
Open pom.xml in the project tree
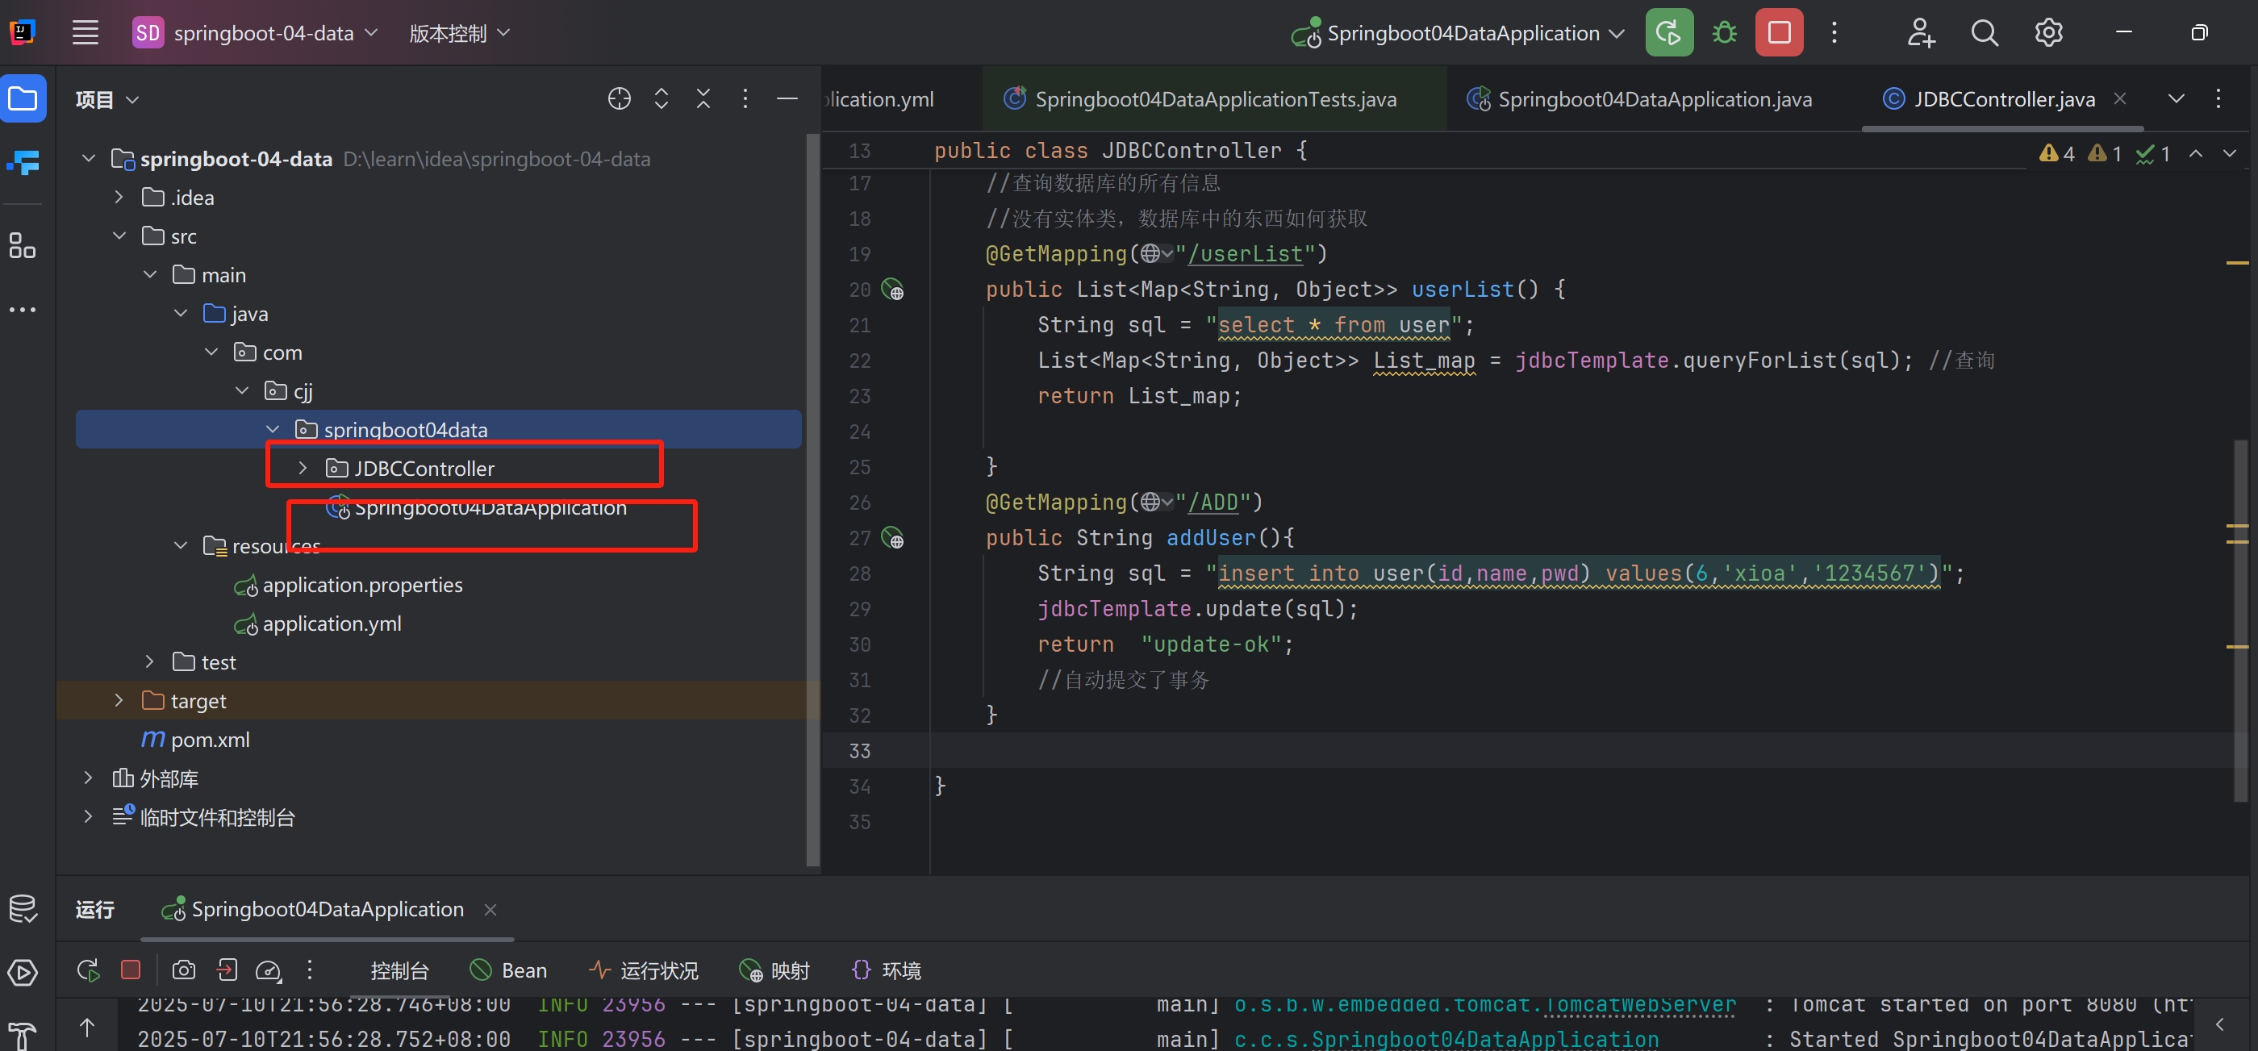(210, 740)
